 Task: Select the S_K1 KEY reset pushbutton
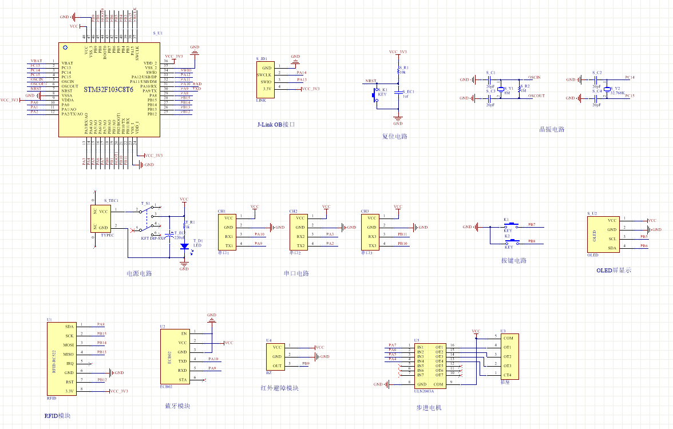point(377,95)
